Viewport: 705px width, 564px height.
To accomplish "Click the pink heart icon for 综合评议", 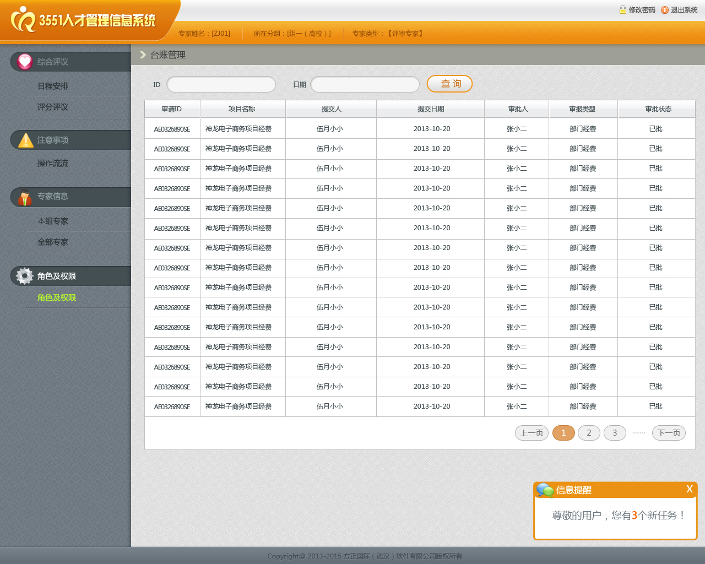I will (x=25, y=62).
